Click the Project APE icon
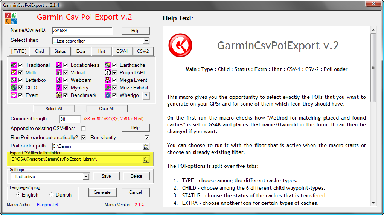The image size is (384, 215). 108,73
